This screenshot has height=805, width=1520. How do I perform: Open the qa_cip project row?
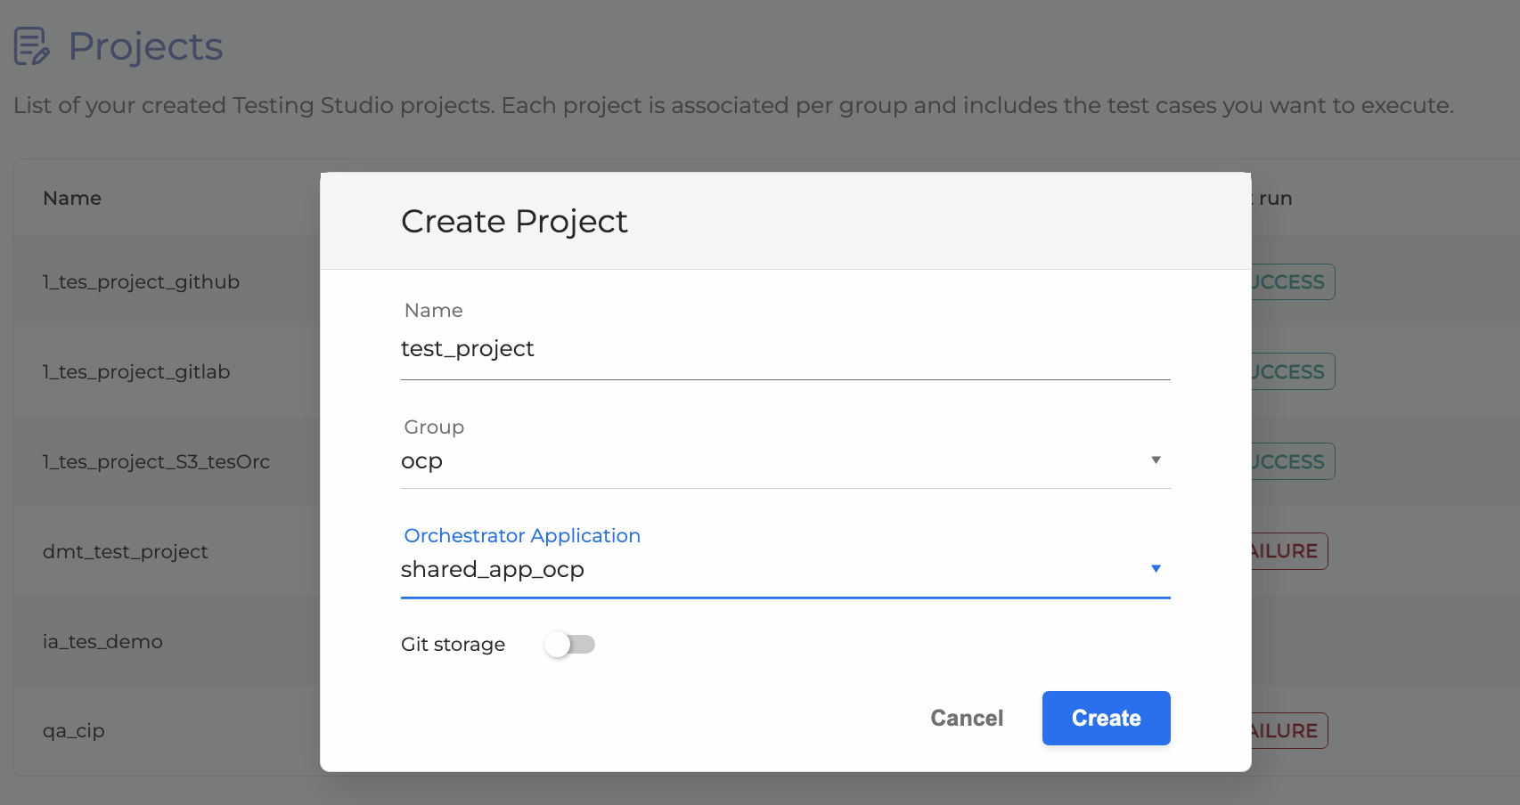coord(74,731)
